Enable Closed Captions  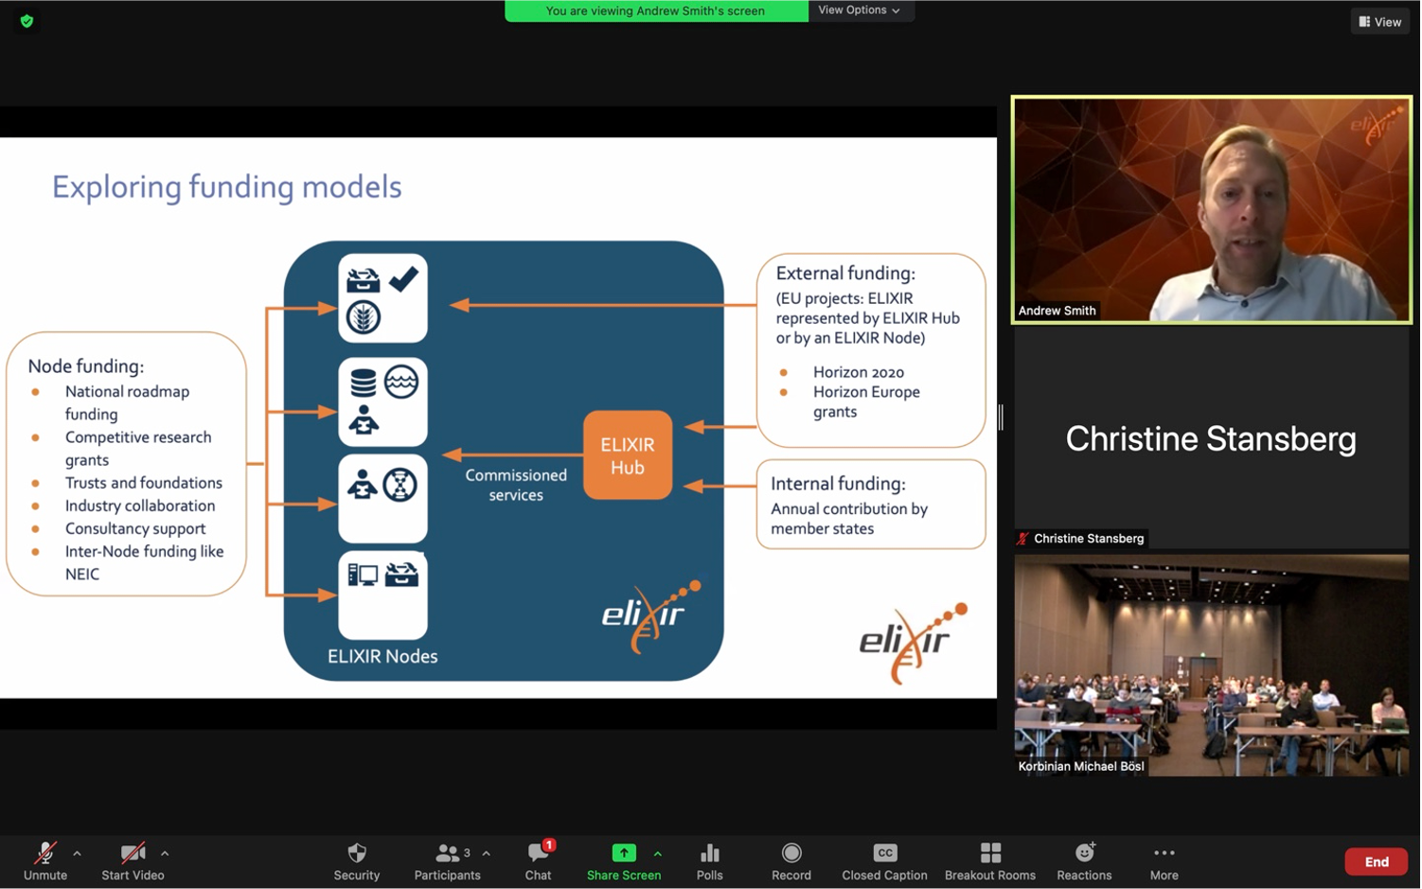pyautogui.click(x=882, y=861)
